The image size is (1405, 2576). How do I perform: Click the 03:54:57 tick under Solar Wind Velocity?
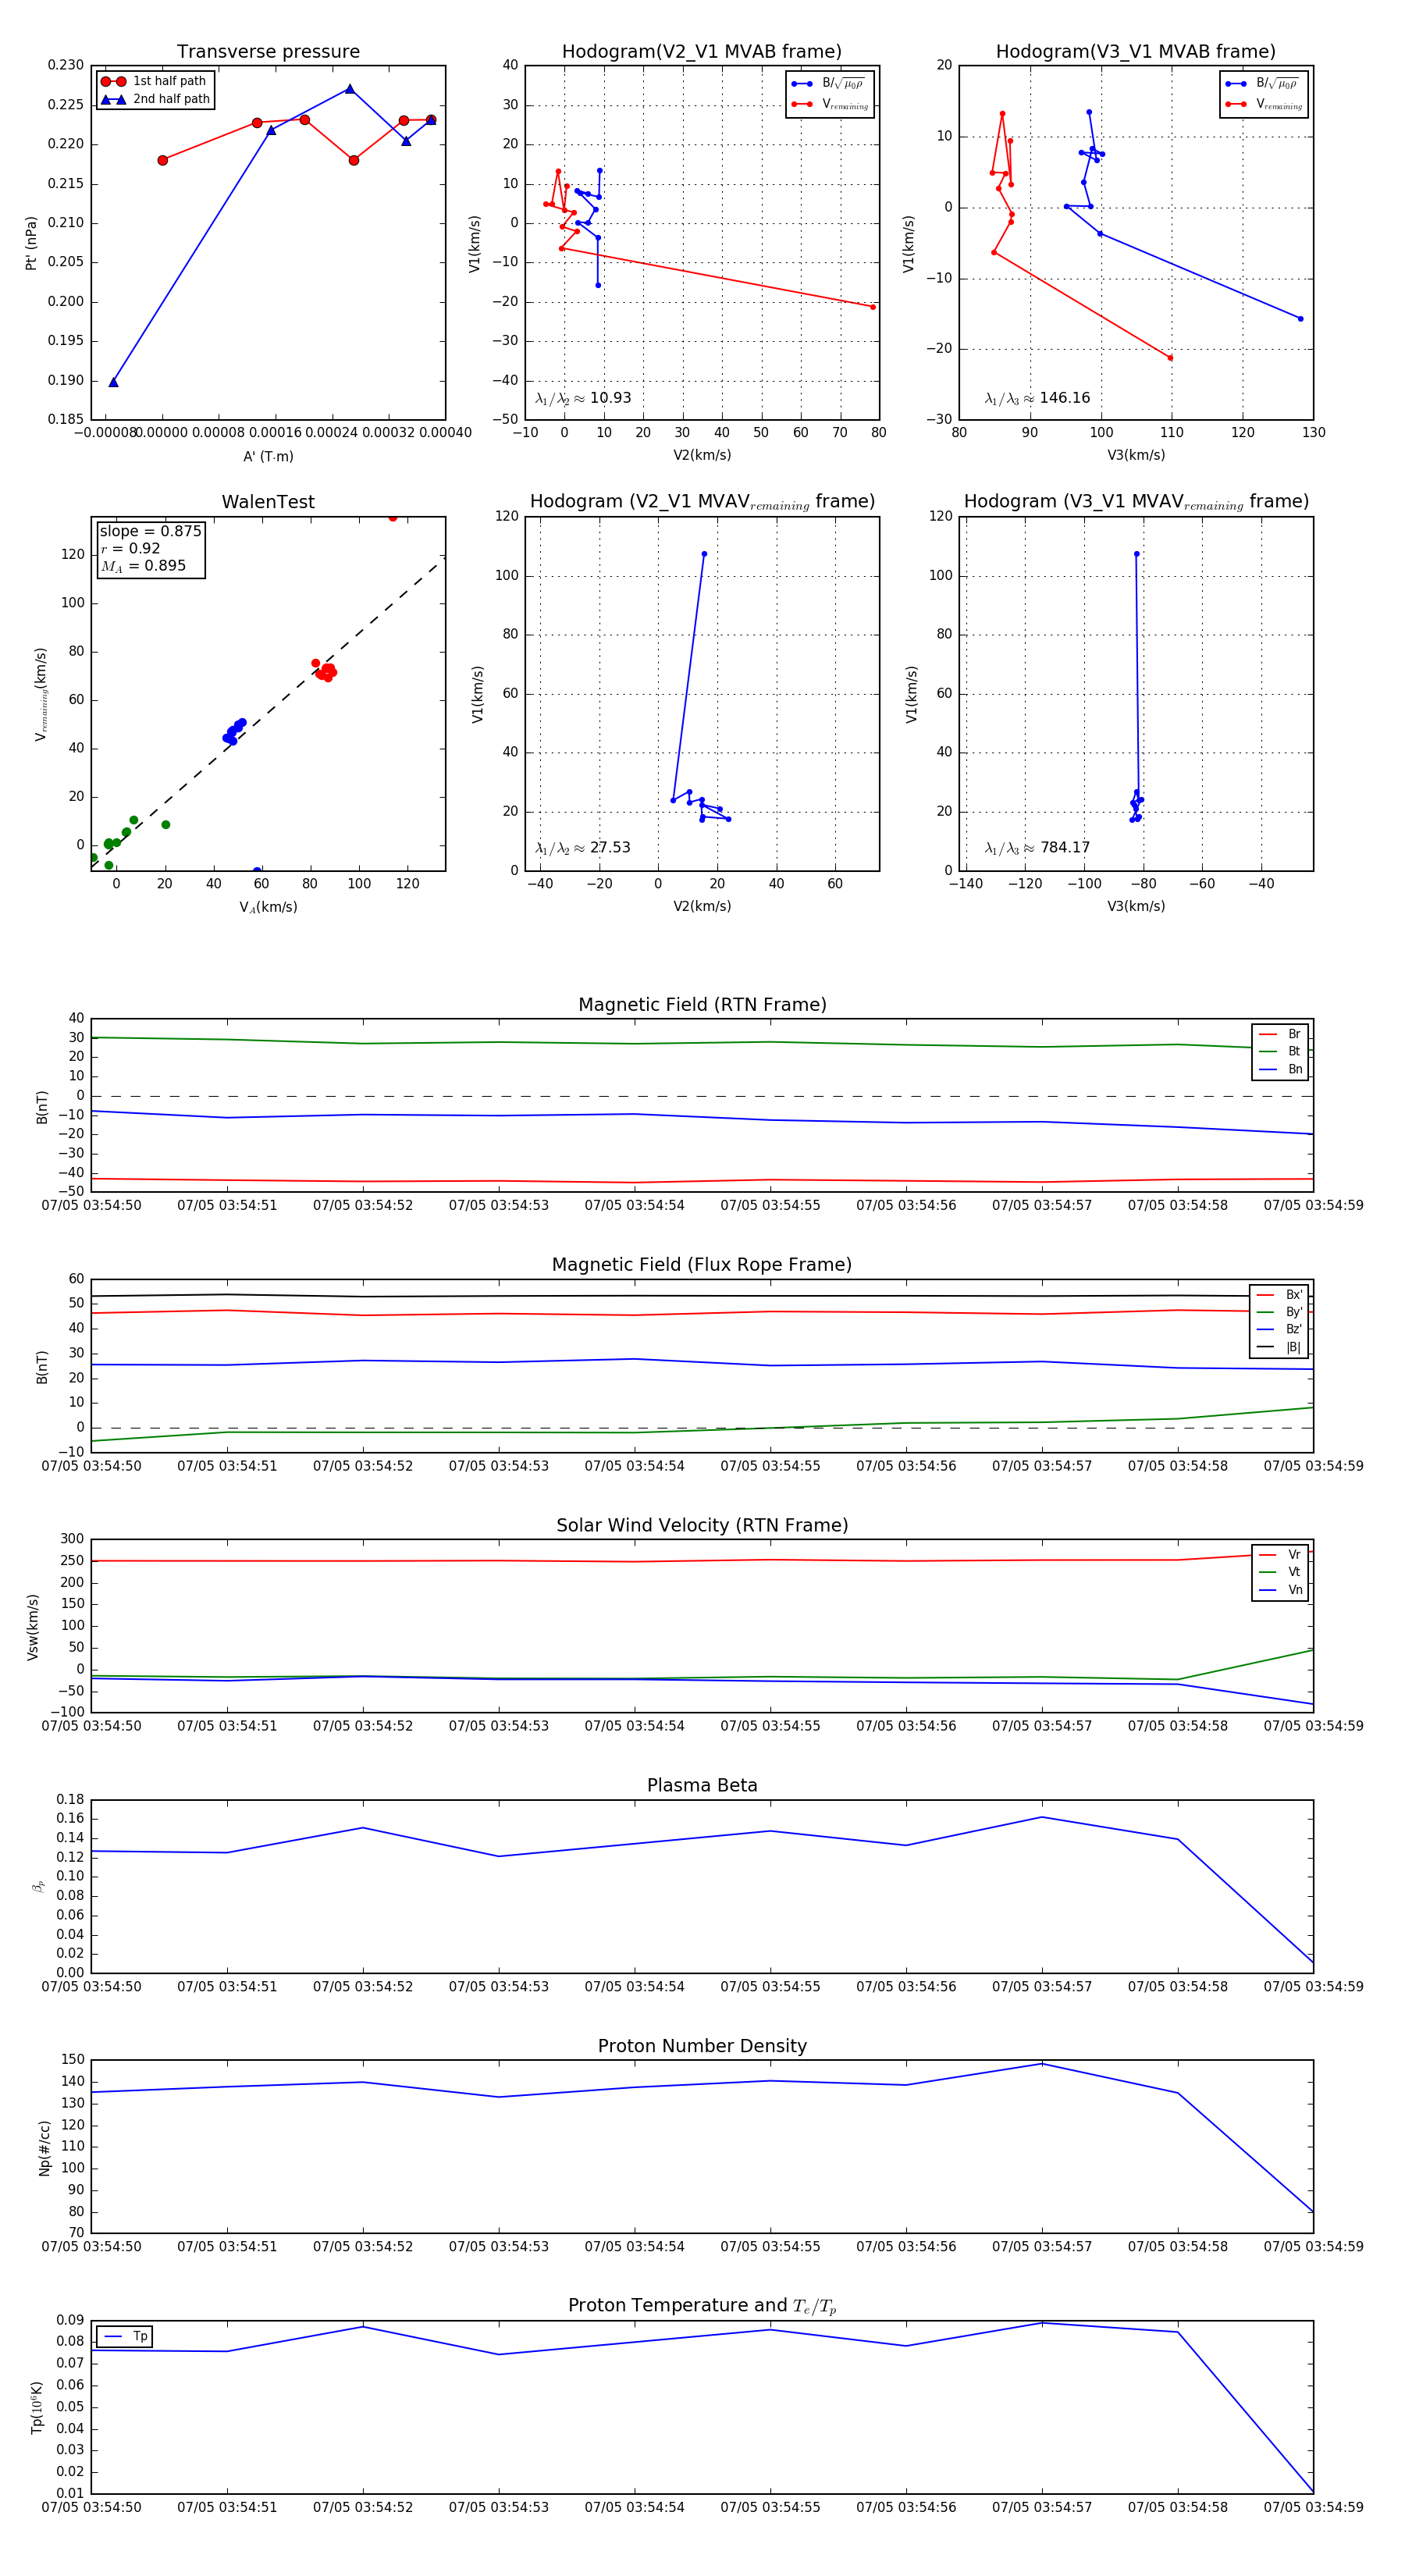pyautogui.click(x=1042, y=1726)
